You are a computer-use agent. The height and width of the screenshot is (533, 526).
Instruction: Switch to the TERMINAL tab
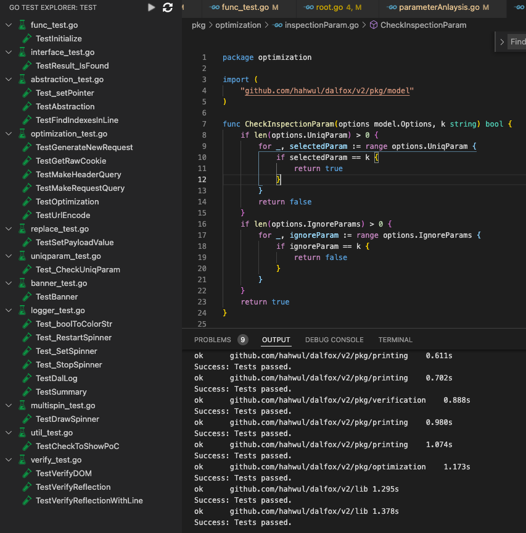point(395,340)
